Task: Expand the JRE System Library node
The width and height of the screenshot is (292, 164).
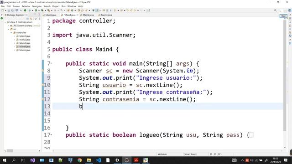Action: point(8,26)
